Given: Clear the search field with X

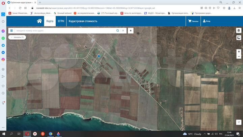Looking at the screenshot, I should (x=123, y=30).
